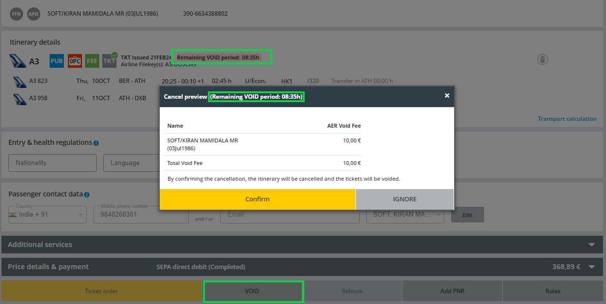
Task: Expand the Price details & payment section
Action: click(x=592, y=267)
